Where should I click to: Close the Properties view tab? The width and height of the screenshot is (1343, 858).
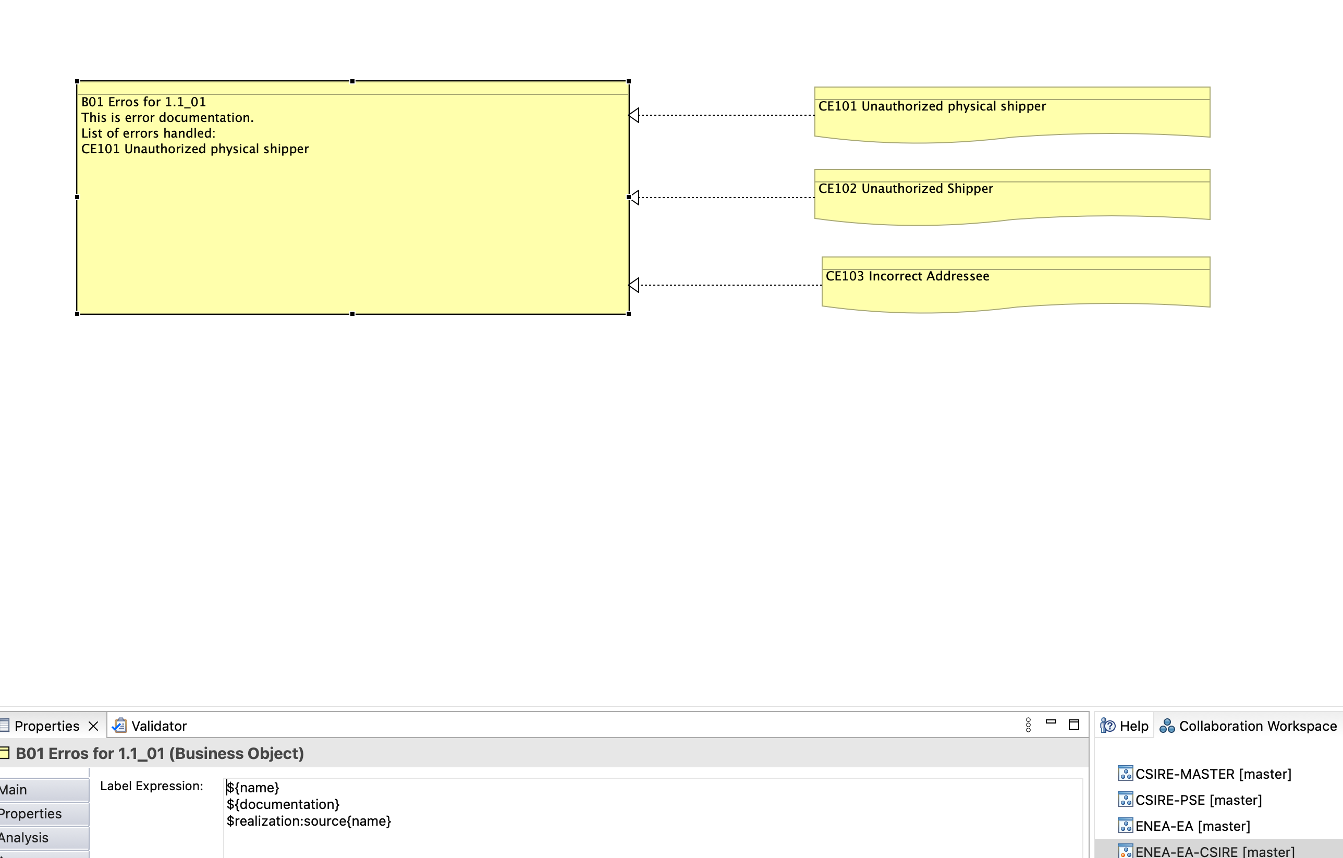point(93,725)
